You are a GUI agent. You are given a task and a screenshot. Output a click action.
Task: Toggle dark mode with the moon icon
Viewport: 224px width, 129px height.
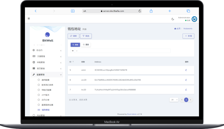pyautogui.click(x=173, y=19)
